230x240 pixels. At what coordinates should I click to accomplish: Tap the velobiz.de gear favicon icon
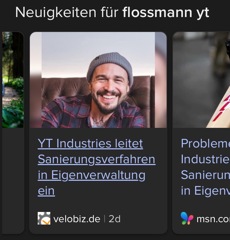pos(44,218)
